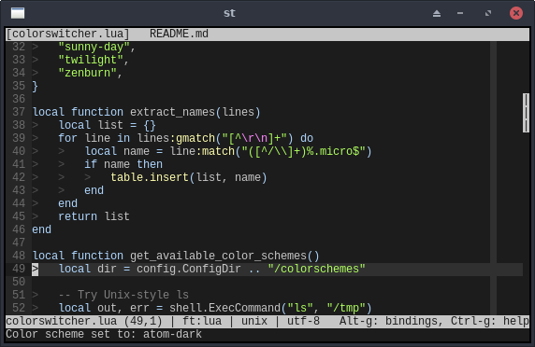Click line number 37 in the gutter
The image size is (535, 347).
pyautogui.click(x=19, y=112)
